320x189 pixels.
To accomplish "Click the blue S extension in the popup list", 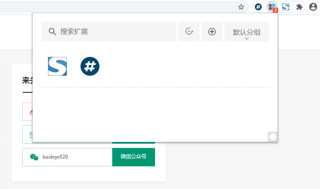I will point(57,66).
